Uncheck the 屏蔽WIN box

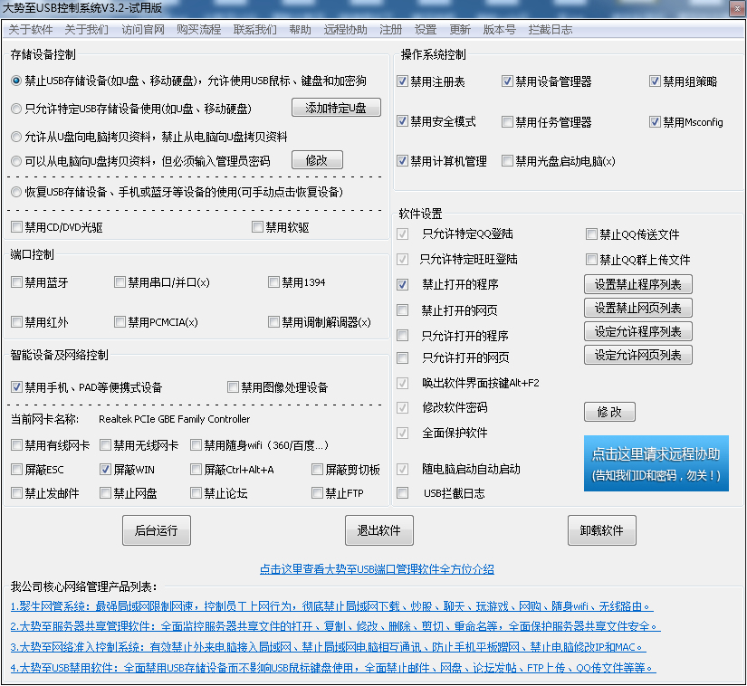point(105,470)
